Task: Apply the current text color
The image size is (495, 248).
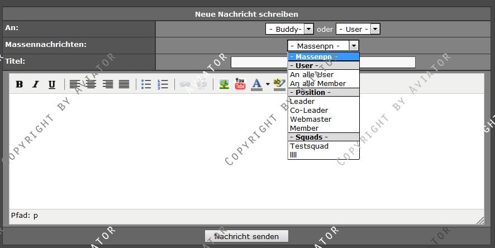Action: coord(256,84)
